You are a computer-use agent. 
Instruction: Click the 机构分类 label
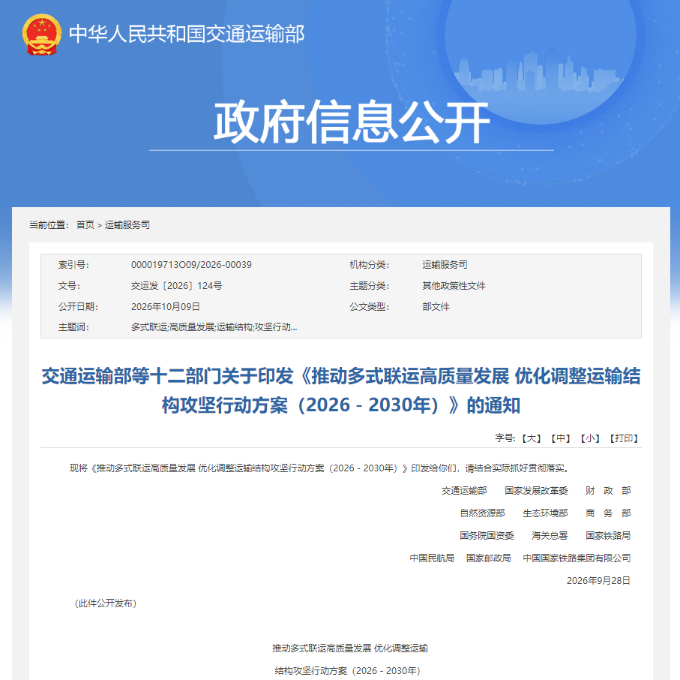coord(369,265)
